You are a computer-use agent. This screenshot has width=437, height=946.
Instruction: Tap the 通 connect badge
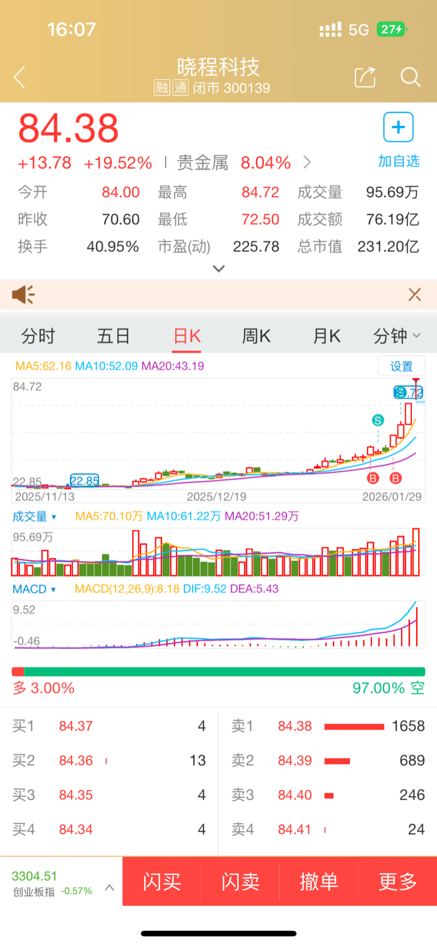click(181, 88)
